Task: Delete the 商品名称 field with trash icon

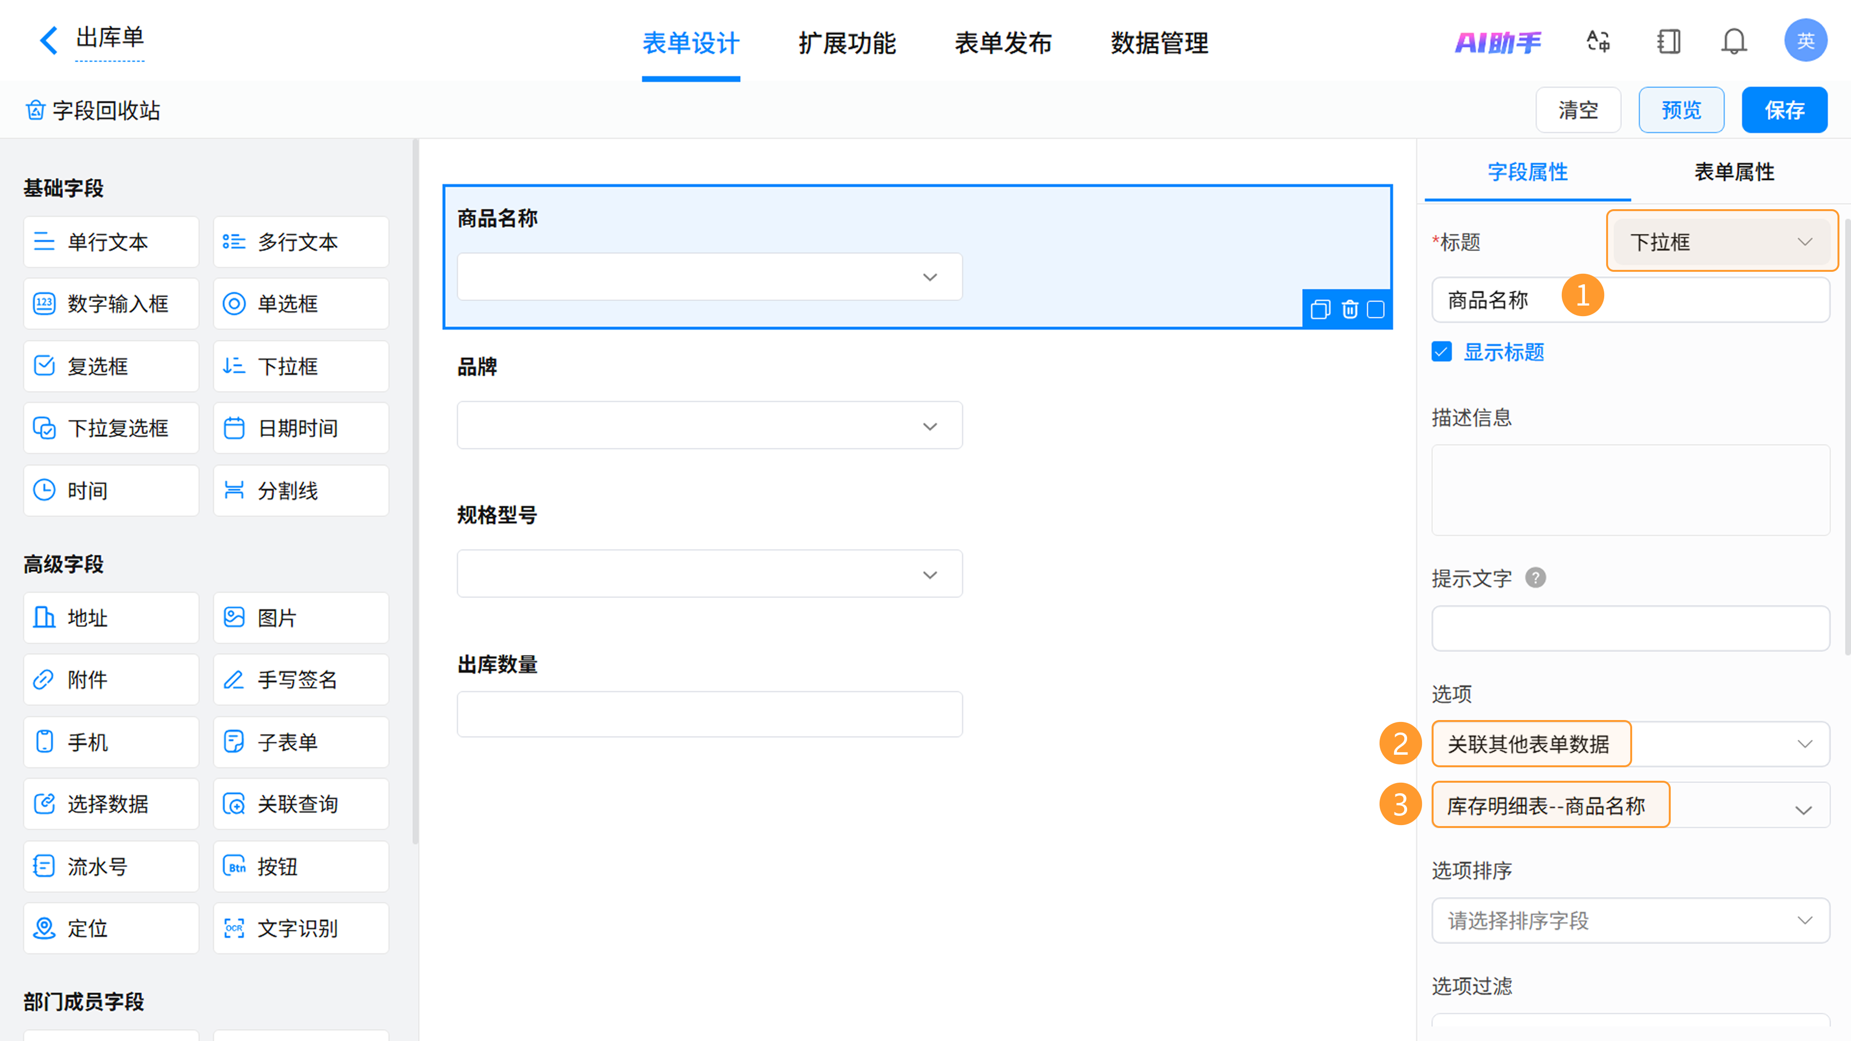Action: pos(1350,309)
